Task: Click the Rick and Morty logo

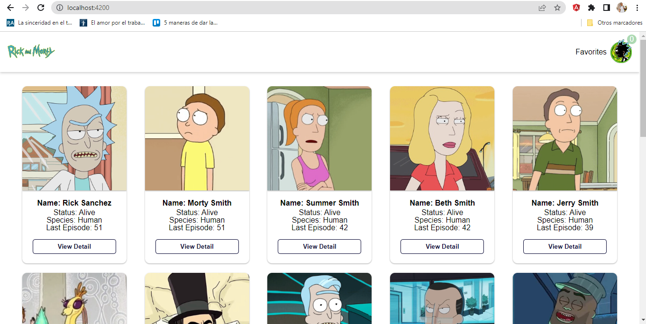Action: 31,51
